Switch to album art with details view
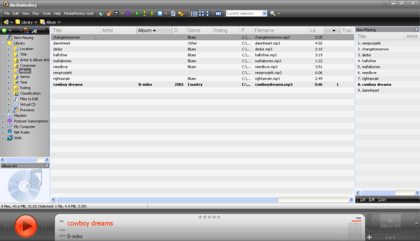420x241 pixels. coord(209,13)
